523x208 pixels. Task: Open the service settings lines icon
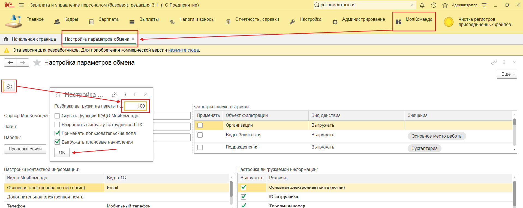(484, 5)
